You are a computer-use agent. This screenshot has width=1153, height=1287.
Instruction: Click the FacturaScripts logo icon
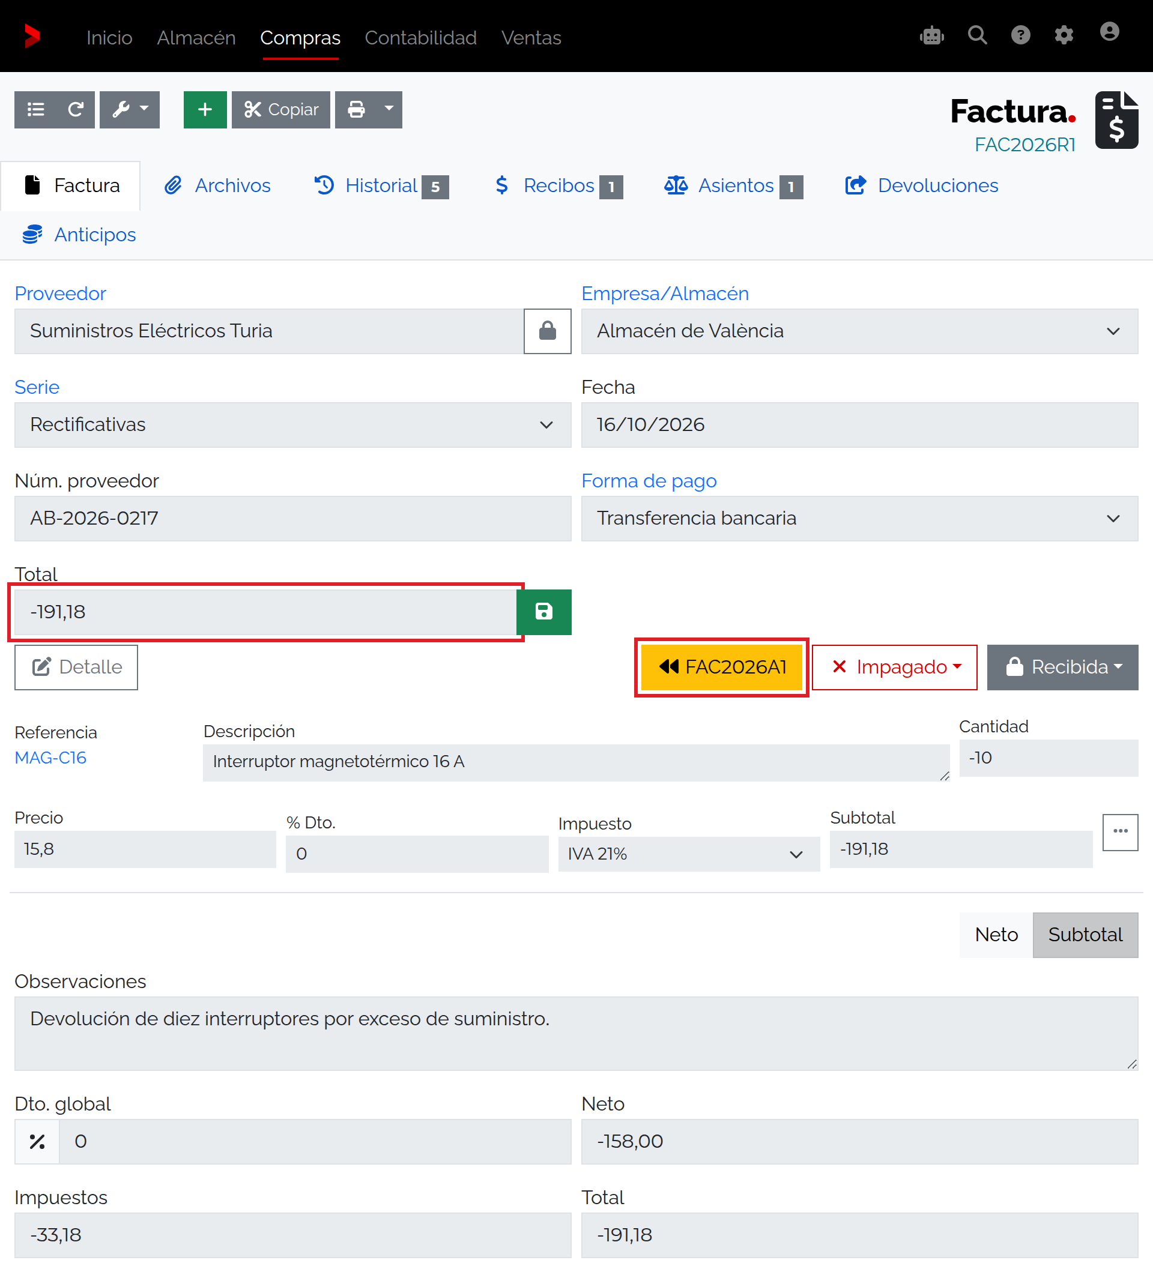pos(32,36)
